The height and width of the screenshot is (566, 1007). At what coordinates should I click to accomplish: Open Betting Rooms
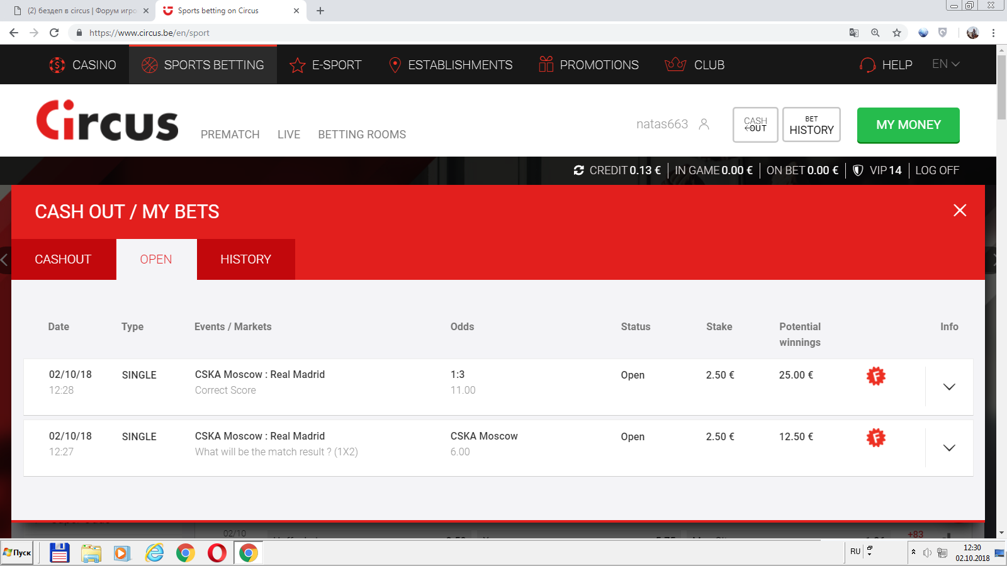[x=362, y=135]
